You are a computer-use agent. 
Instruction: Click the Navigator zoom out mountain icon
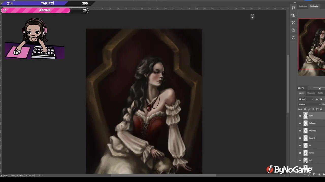point(310,88)
